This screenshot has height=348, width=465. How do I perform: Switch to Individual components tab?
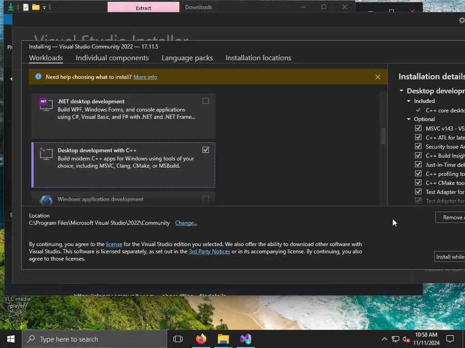[x=112, y=58]
